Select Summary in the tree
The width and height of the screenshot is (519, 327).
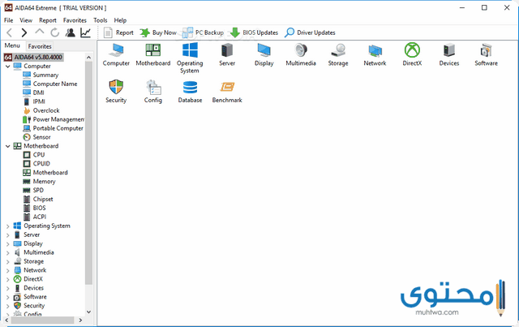coord(41,75)
